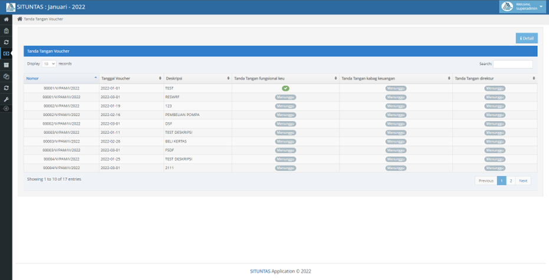Sort by Tanda Tangan fungsional keu column
The image size is (549, 280).
(285, 78)
